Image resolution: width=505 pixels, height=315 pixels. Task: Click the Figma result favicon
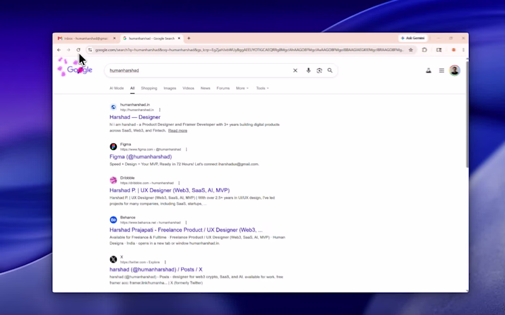(x=113, y=147)
